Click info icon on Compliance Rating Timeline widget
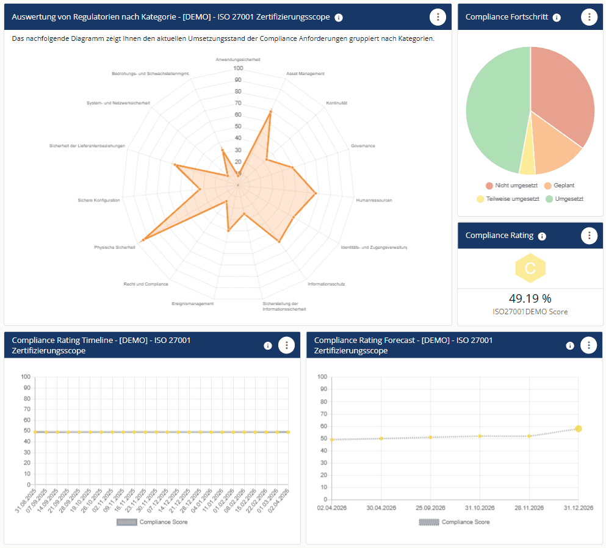The width and height of the screenshot is (606, 548). click(268, 345)
